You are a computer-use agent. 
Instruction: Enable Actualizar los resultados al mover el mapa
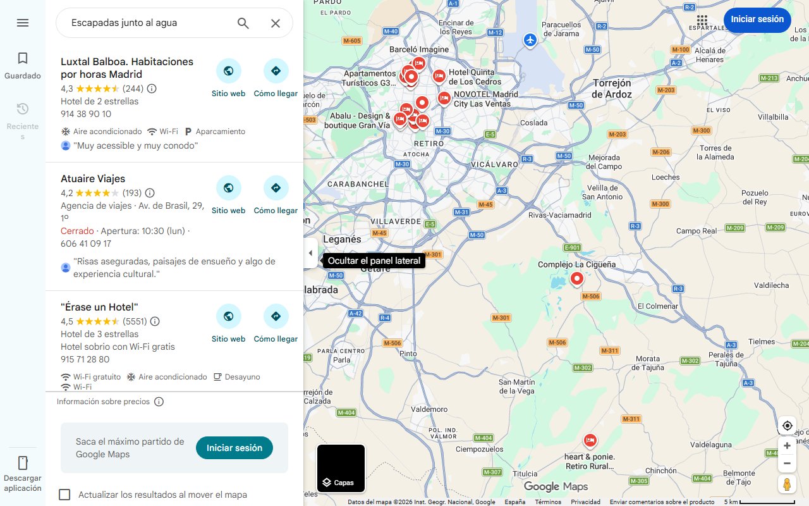[64, 495]
